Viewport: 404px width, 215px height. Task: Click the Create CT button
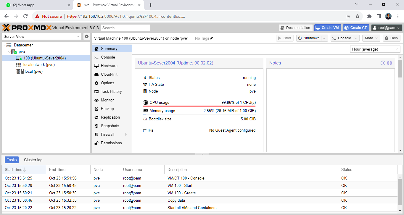point(356,28)
